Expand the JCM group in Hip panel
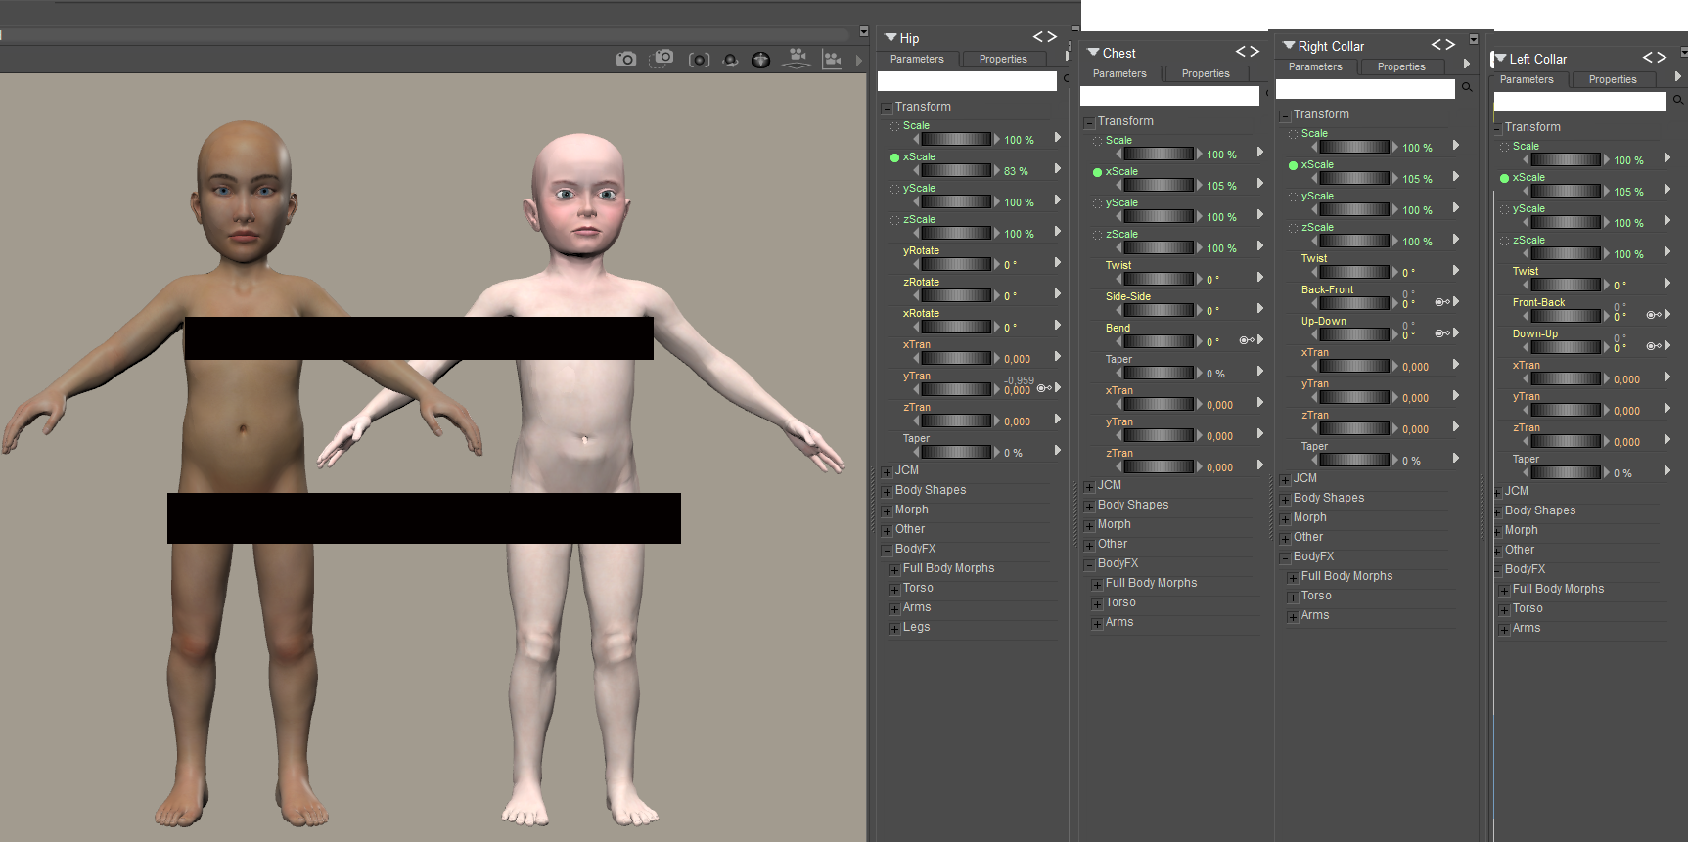The image size is (1688, 842). pyautogui.click(x=887, y=471)
